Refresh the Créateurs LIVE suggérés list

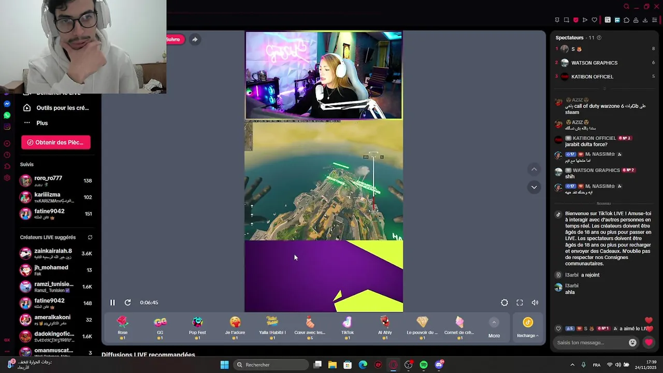pos(90,237)
